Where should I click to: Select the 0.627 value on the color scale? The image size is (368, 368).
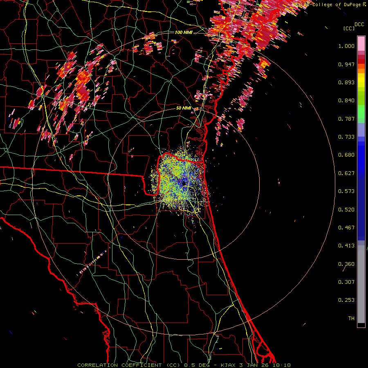[346, 173]
